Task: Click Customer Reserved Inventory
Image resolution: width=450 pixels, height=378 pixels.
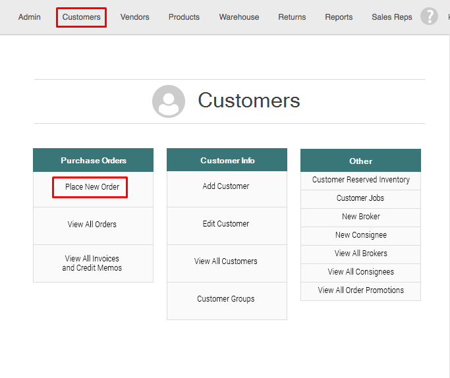Action: 360,180
